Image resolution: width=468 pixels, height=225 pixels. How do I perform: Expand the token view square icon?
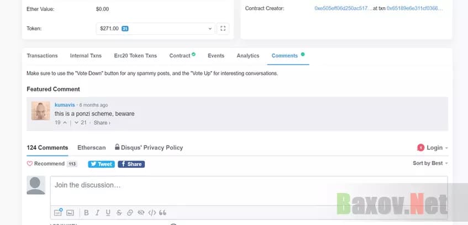point(223,28)
